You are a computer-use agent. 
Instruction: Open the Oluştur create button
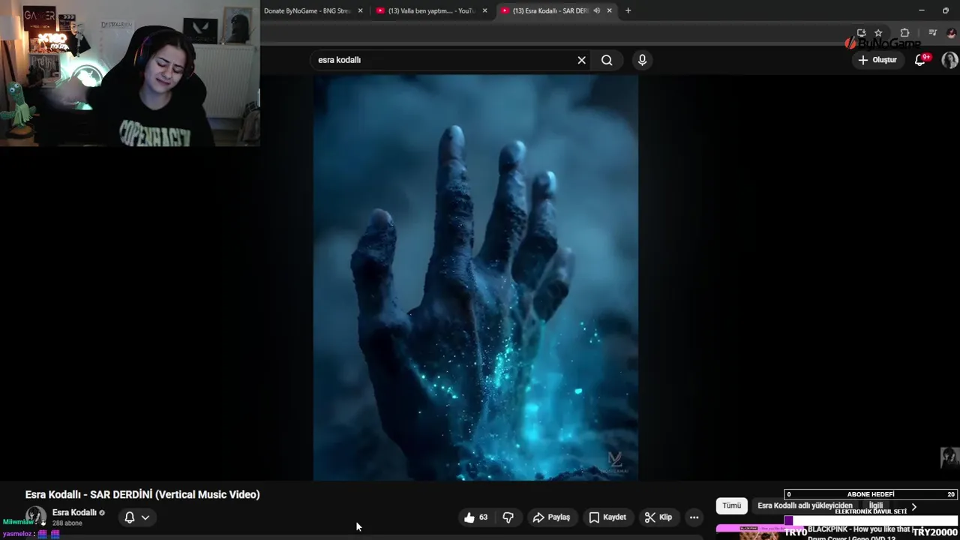coord(877,60)
